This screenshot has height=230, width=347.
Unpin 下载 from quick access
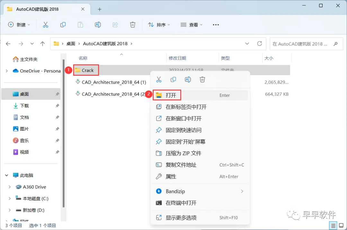coord(57,106)
